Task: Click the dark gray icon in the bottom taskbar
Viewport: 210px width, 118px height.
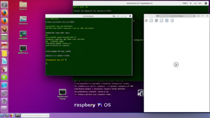Action: [17, 116]
